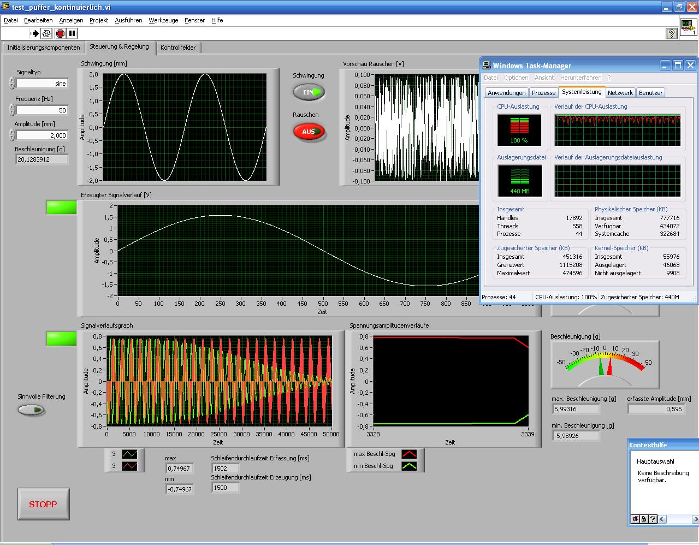Click the red max Beschl-Spg legend swatch
This screenshot has width=699, height=545.
[x=409, y=454]
